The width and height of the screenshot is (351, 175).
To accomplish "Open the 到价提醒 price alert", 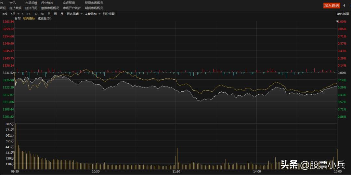I will [109, 14].
